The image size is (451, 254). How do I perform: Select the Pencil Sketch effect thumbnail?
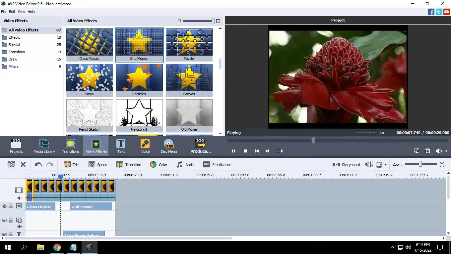click(x=90, y=115)
